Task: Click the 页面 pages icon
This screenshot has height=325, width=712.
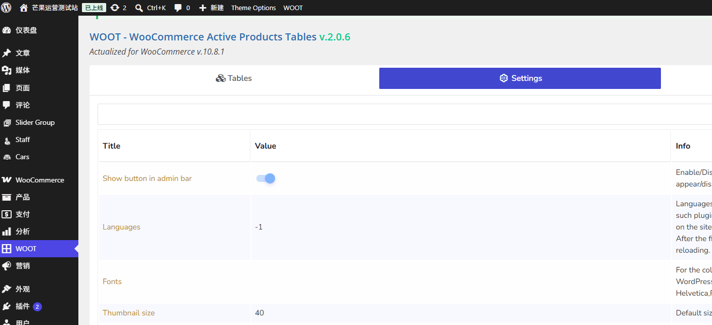Action: pyautogui.click(x=7, y=88)
